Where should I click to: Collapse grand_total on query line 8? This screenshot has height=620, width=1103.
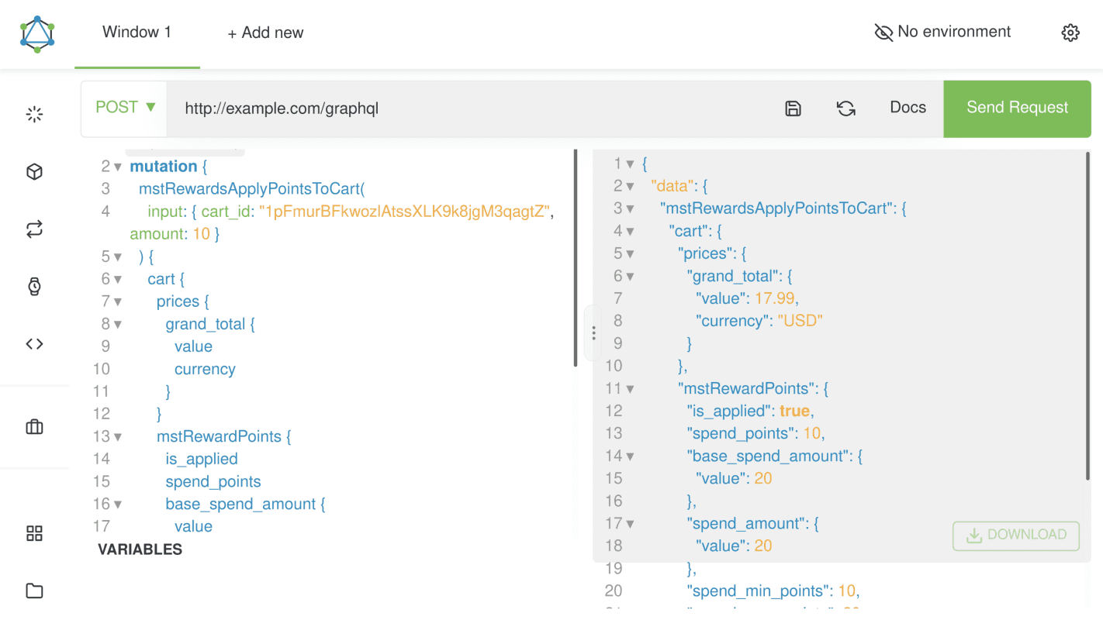[118, 324]
